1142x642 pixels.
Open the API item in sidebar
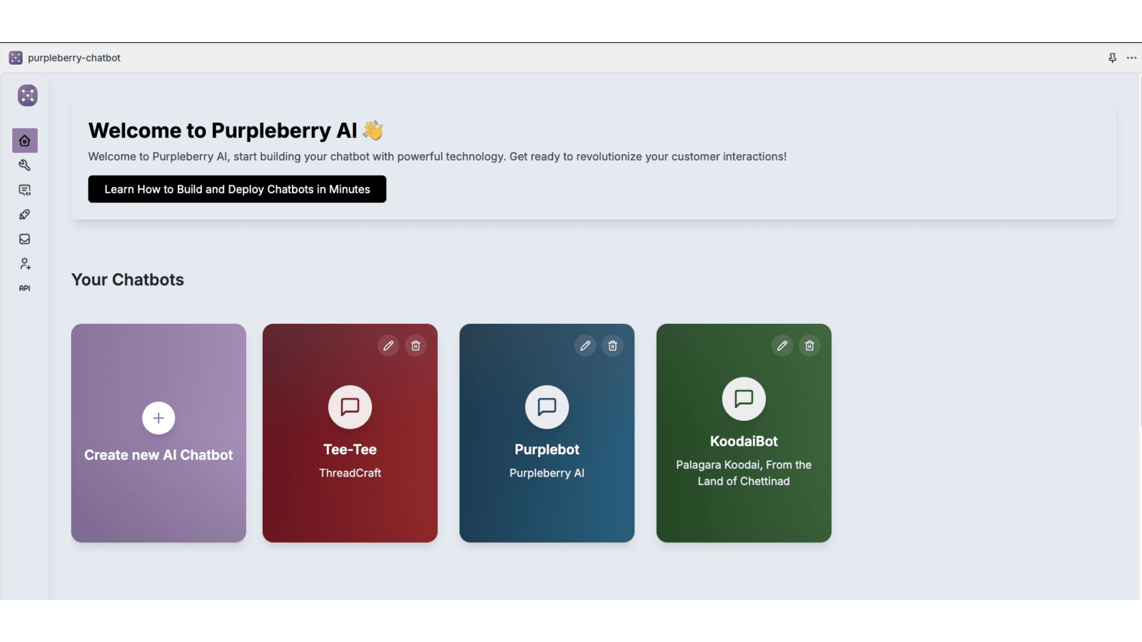click(25, 288)
